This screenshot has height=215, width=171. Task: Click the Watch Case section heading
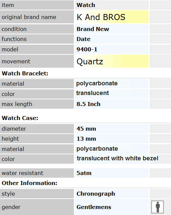20,118
